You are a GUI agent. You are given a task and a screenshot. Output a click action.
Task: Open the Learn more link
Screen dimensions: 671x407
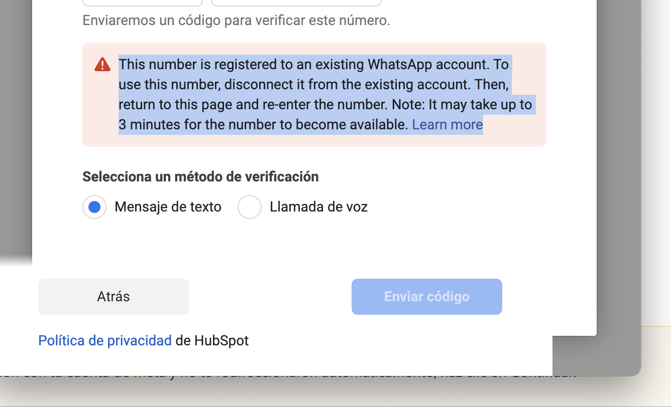click(447, 124)
